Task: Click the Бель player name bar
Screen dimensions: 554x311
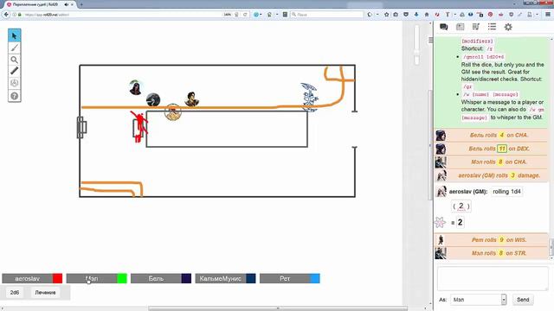Action: (156, 278)
